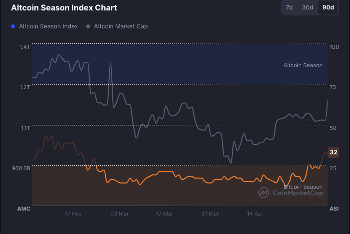Screen dimensions: 350x234
Task: Click the Altcoin Season Index legend label
Action: click(x=48, y=26)
